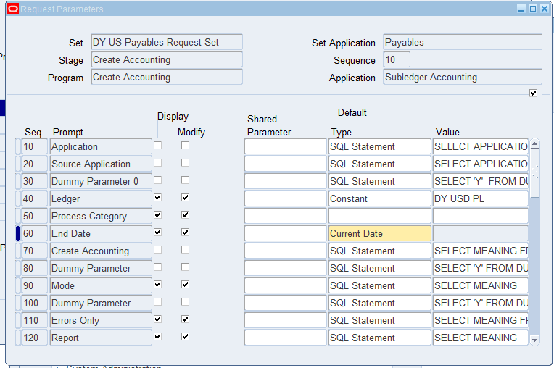Screen dimensions: 554x368
Task: Click the Sequence field showing 10
Action: pyautogui.click(x=397, y=59)
